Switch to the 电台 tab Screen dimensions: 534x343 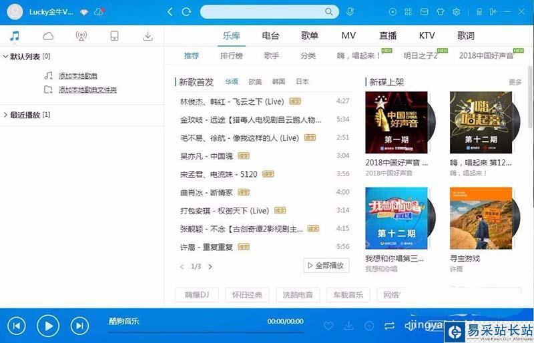[x=271, y=36]
